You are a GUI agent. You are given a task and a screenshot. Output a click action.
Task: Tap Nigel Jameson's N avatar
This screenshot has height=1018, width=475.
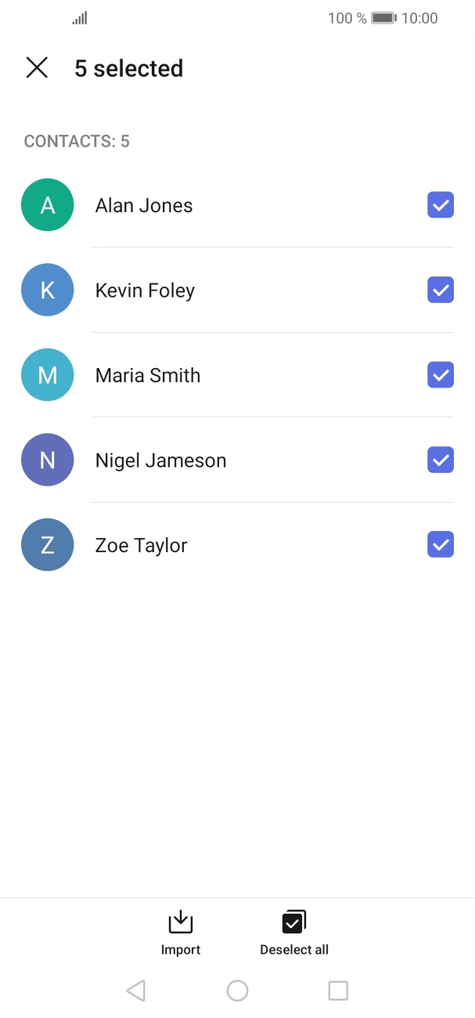click(48, 460)
